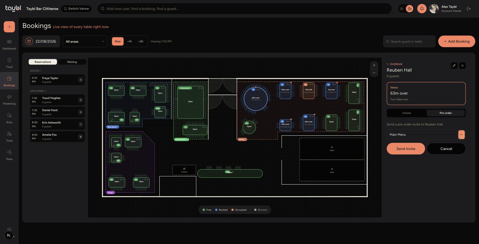Select open table 21 in Stage area

coord(117,182)
